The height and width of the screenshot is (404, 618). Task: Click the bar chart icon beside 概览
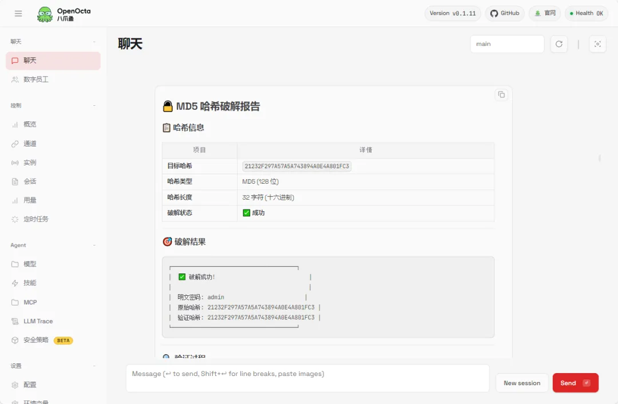pyautogui.click(x=15, y=125)
